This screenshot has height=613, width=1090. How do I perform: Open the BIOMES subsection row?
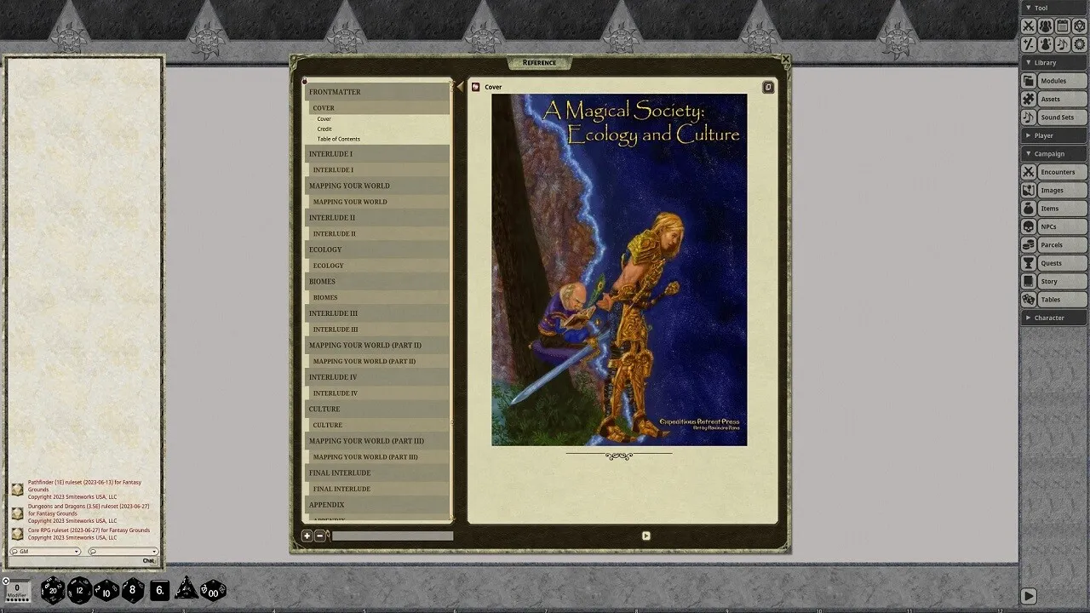[x=379, y=297]
